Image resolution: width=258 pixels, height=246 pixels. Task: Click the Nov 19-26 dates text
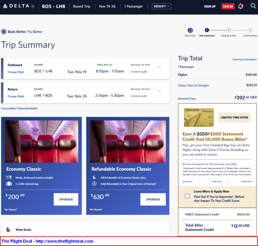click(107, 6)
